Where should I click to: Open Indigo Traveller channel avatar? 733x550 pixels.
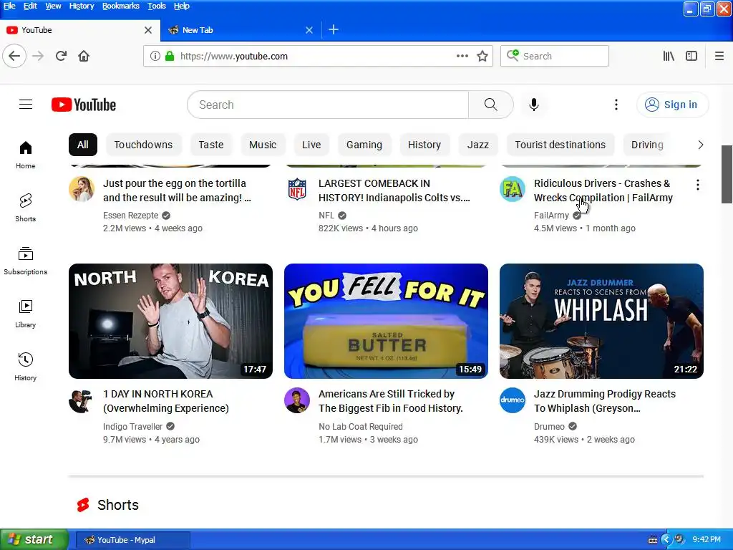click(x=82, y=400)
